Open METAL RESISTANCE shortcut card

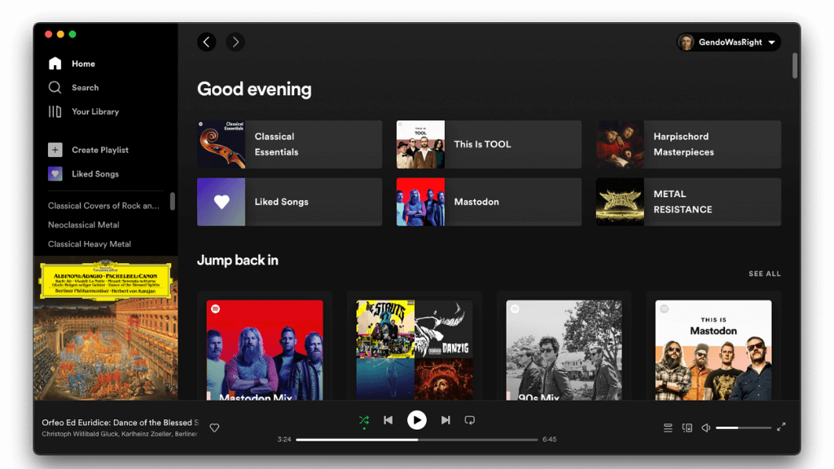click(x=688, y=202)
